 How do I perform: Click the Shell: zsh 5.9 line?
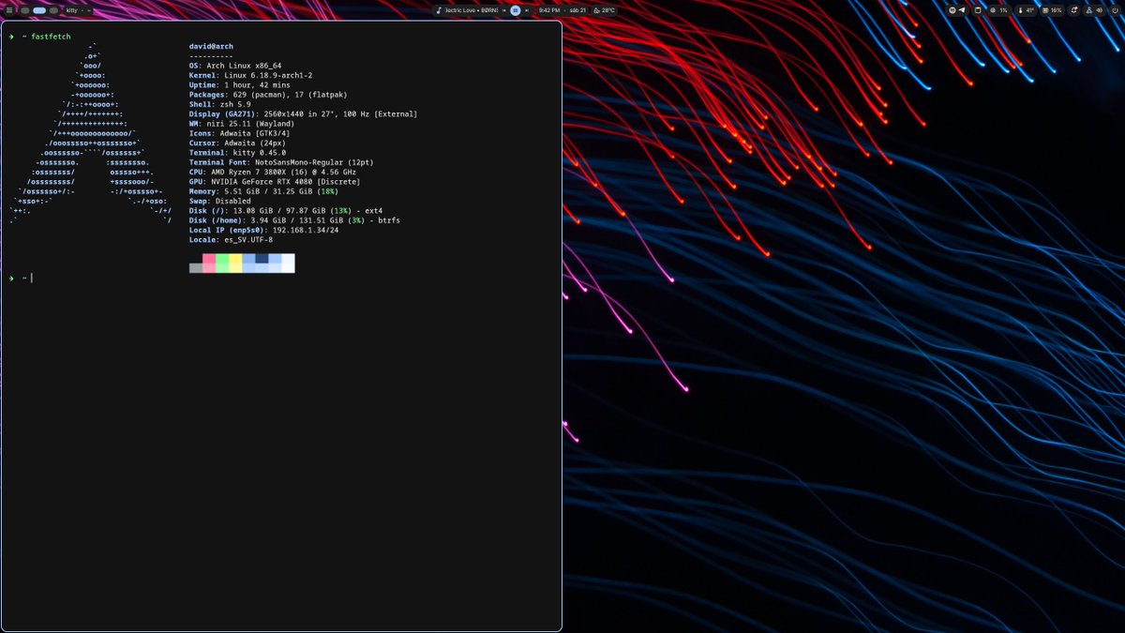[219, 104]
